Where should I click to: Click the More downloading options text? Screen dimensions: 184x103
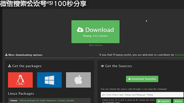(24, 55)
